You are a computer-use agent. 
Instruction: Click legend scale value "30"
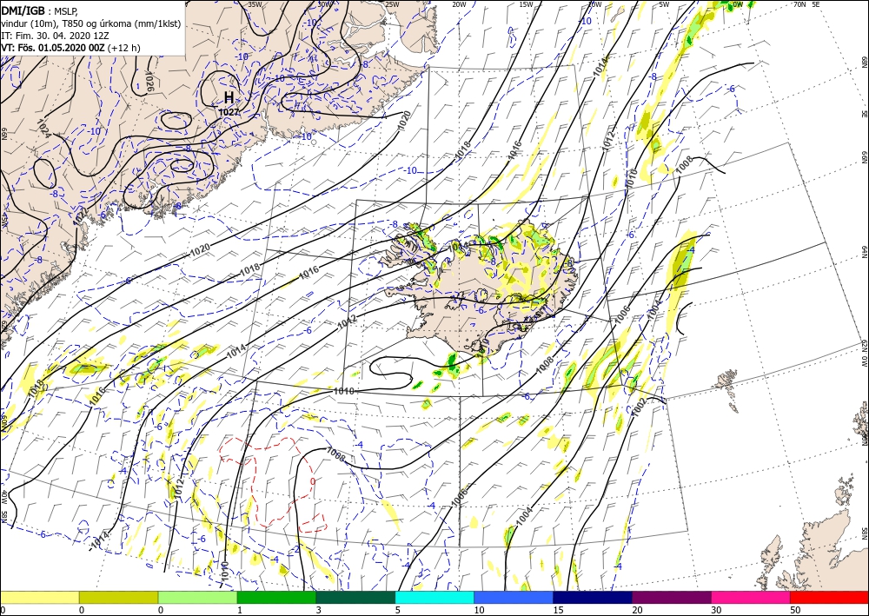click(717, 610)
